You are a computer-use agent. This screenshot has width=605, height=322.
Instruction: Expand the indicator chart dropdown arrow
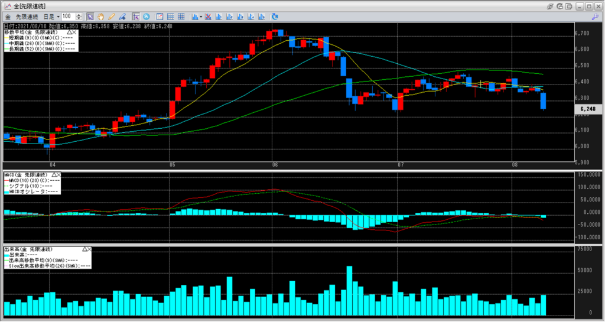[201, 17]
